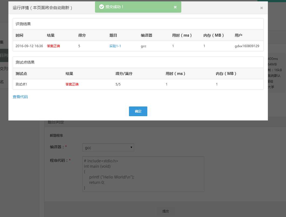Click the gcc cell in the 评测结果 row
286x217 pixels.
pos(144,46)
